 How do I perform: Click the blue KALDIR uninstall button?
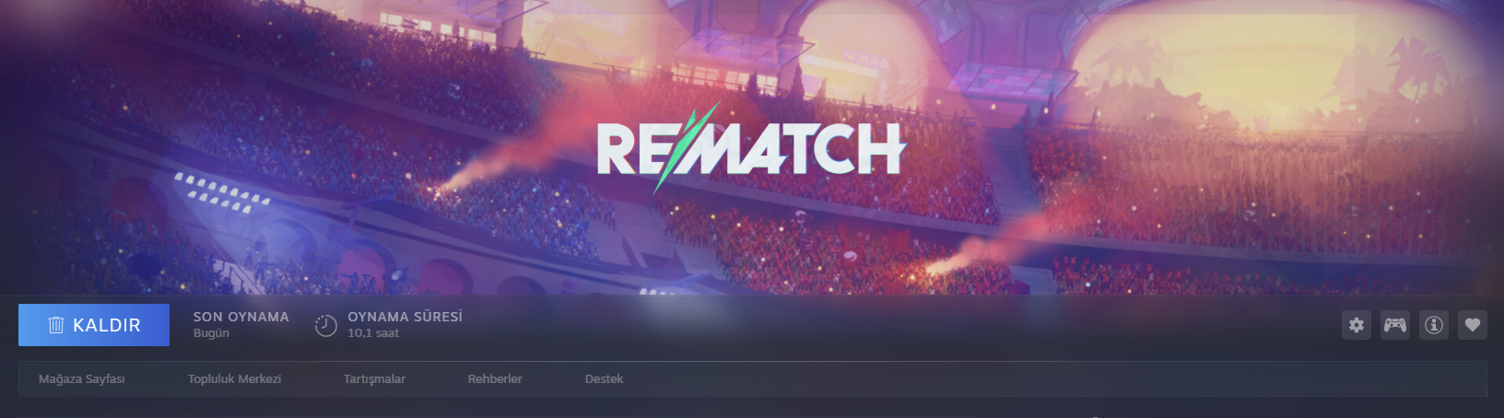point(94,325)
